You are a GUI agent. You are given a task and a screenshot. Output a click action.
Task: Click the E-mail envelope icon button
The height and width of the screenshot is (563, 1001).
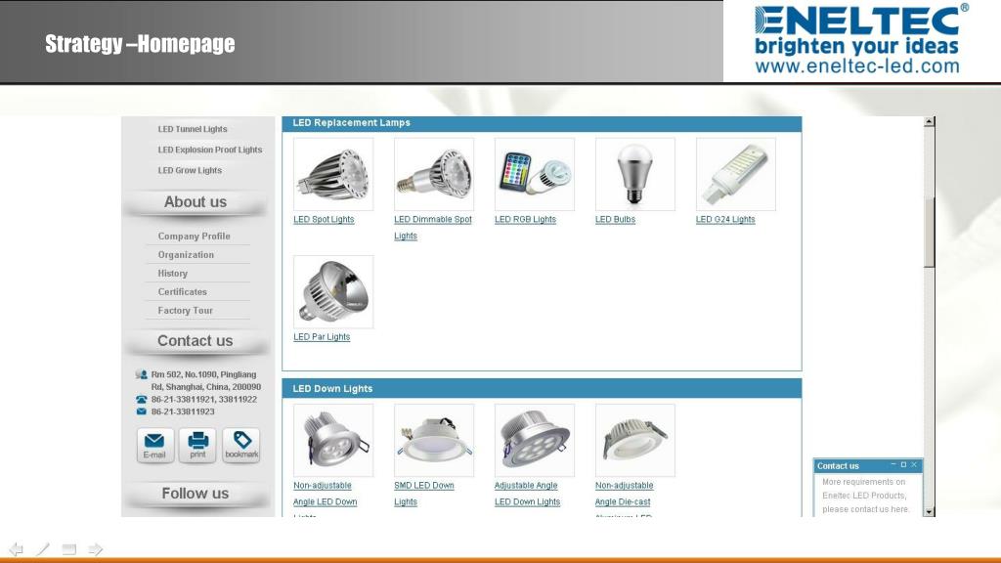tap(154, 445)
